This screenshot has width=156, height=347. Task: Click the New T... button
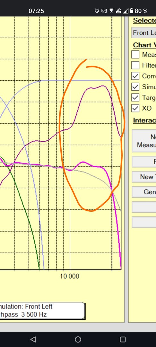[144, 177]
